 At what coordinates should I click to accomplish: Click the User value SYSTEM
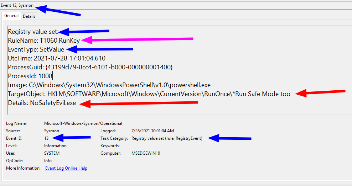point(52,153)
